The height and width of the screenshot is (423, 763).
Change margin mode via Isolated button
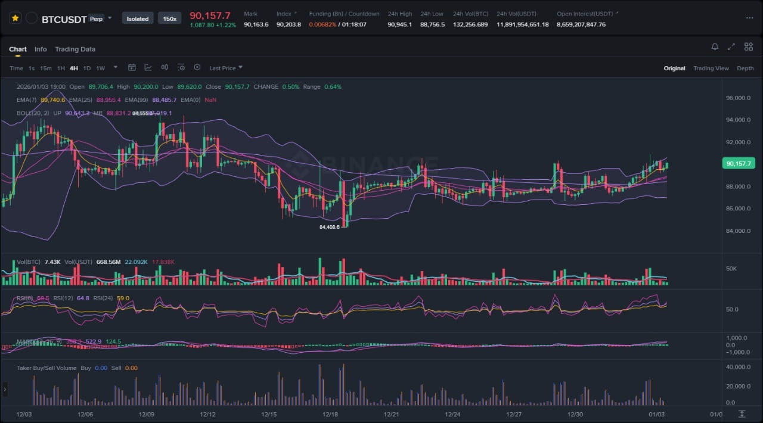(138, 18)
